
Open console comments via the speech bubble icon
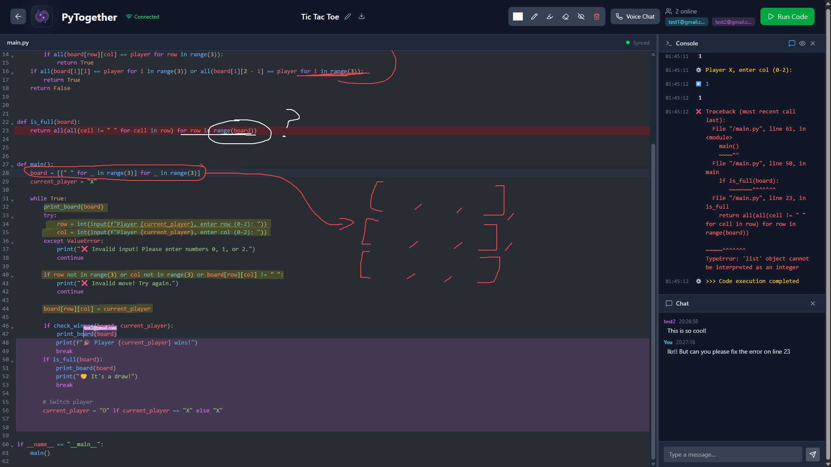[792, 43]
